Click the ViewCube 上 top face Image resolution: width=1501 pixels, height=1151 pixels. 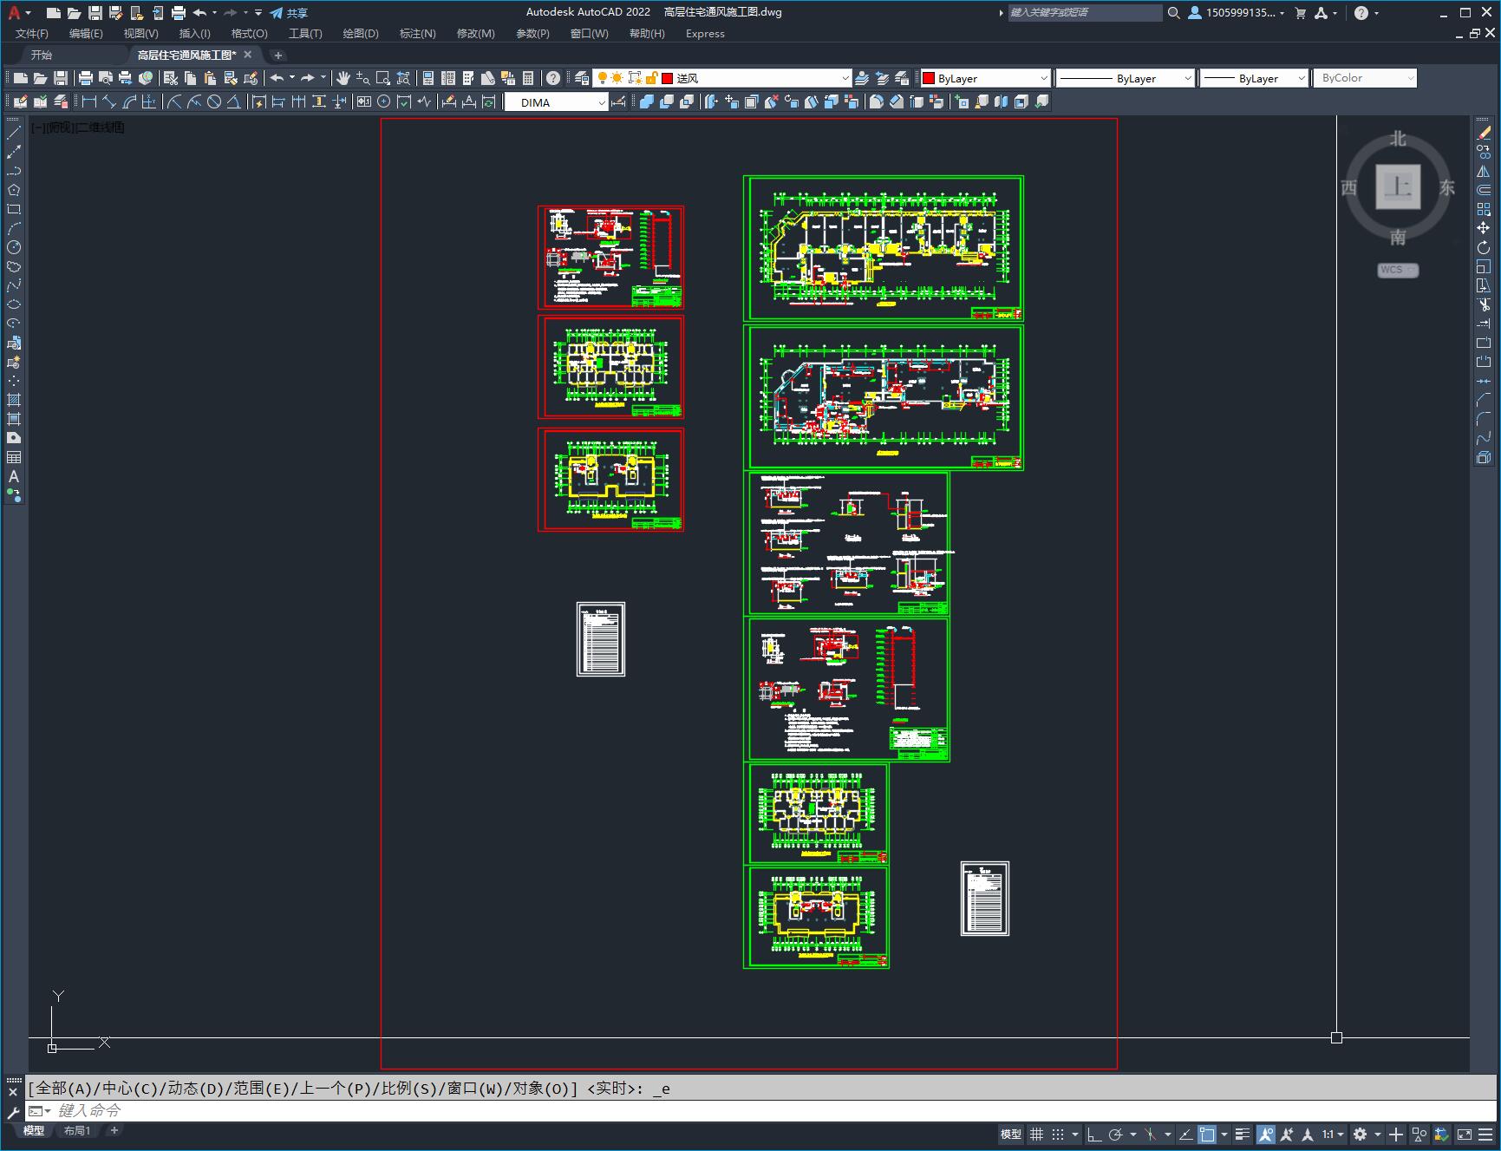point(1398,186)
